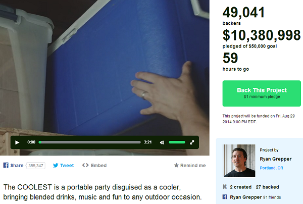Mute the video speaker icon
This screenshot has width=303, height=204.
click(162, 142)
